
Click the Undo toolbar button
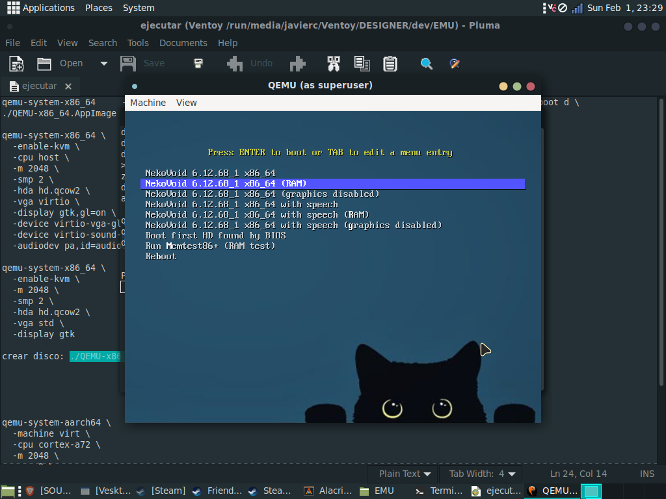coord(249,64)
